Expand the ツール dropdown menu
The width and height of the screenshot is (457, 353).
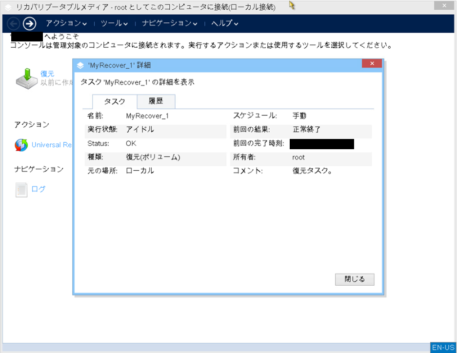(114, 23)
